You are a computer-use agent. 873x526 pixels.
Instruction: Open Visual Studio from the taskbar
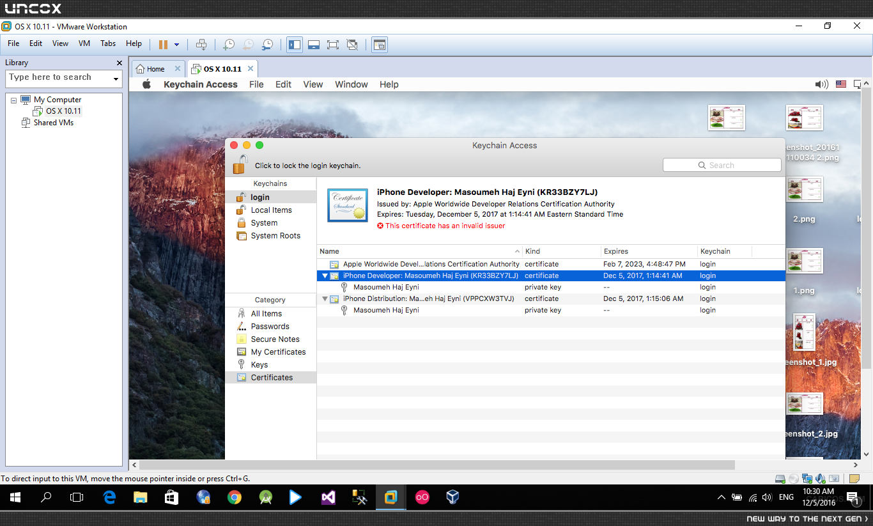click(328, 497)
